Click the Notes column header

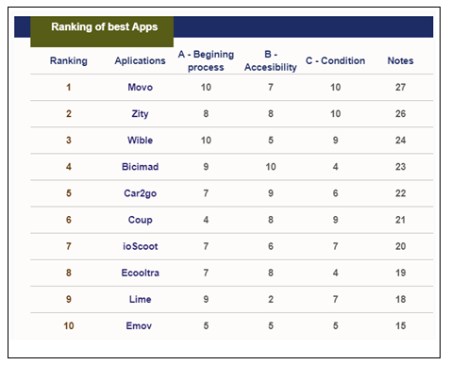[x=400, y=60]
